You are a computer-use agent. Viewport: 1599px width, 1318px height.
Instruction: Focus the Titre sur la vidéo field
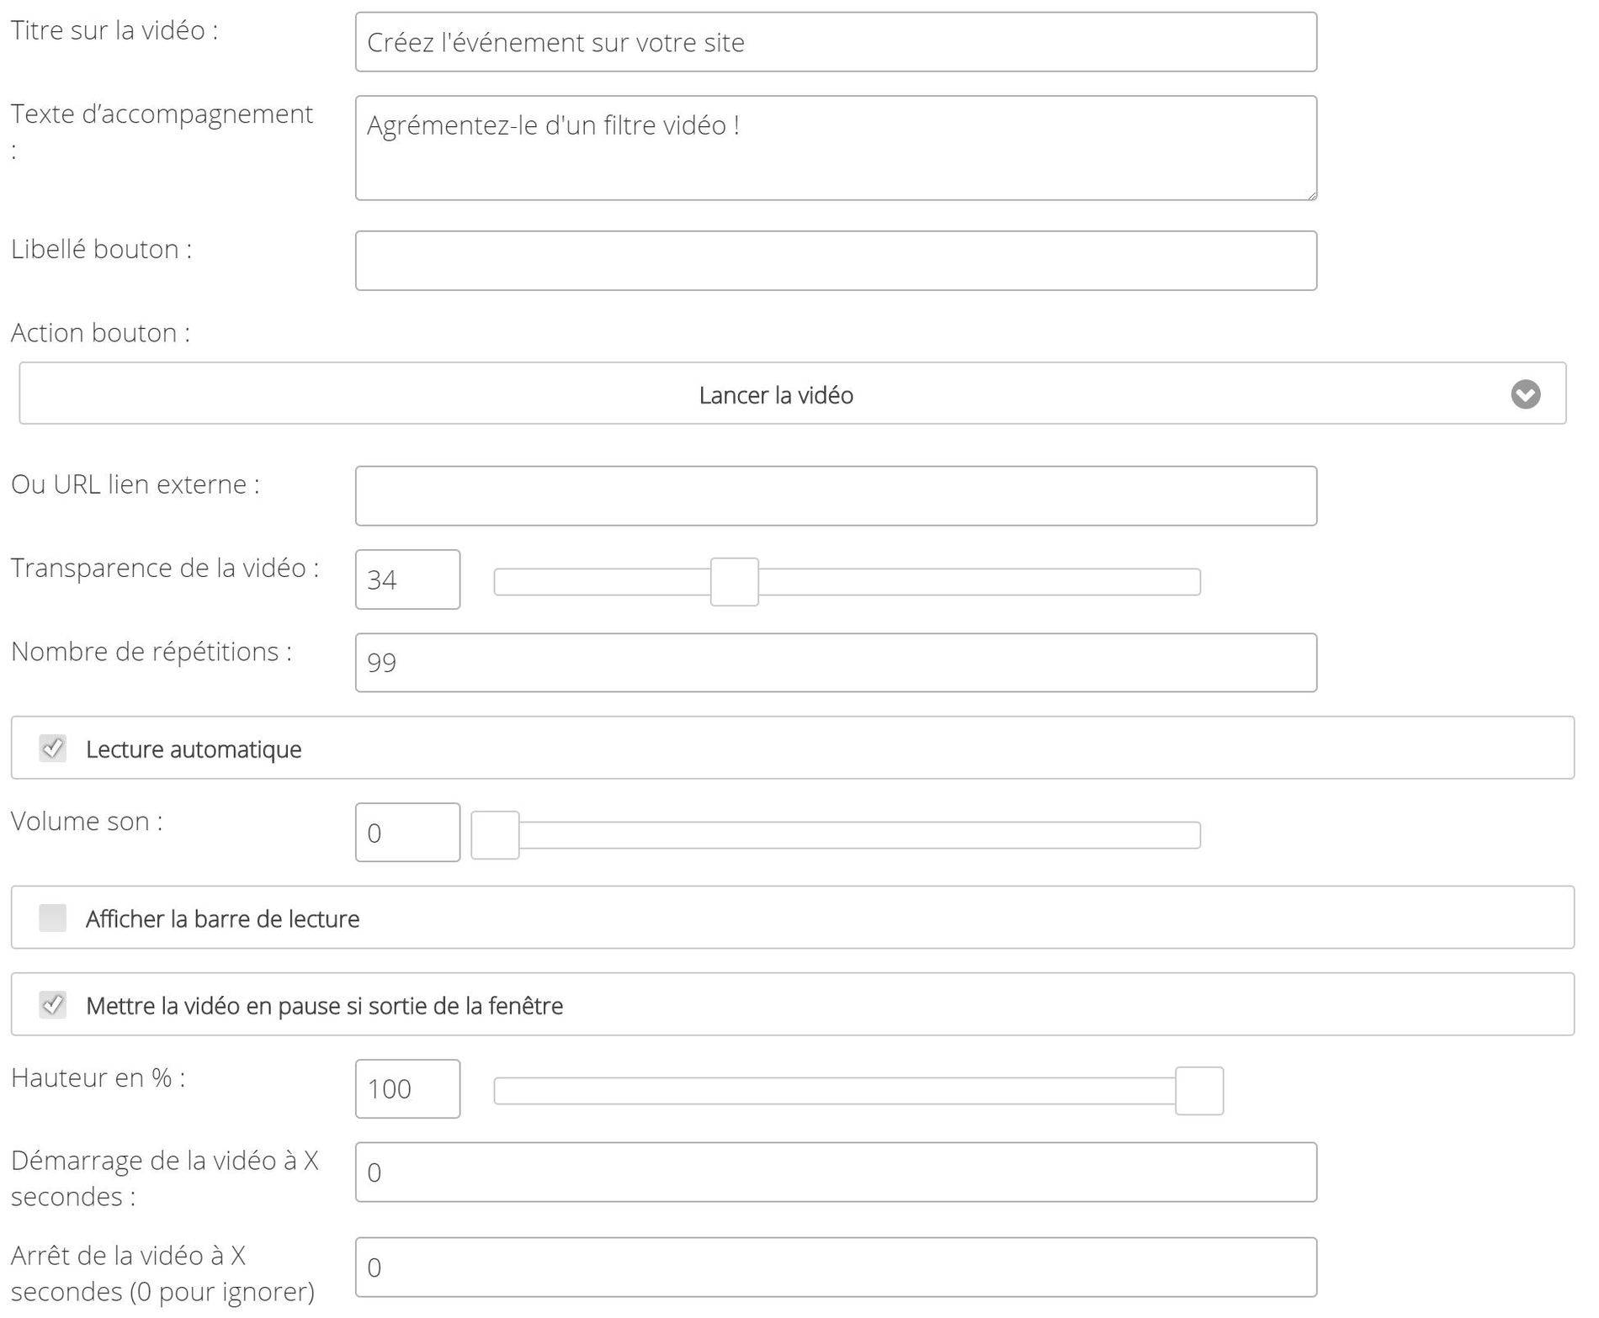(x=836, y=42)
